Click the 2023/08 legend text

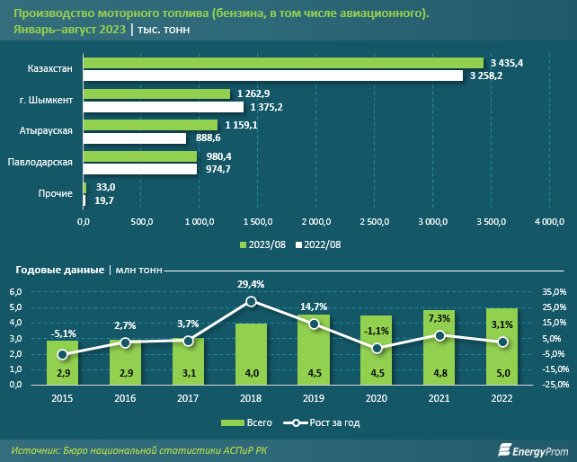point(267,244)
